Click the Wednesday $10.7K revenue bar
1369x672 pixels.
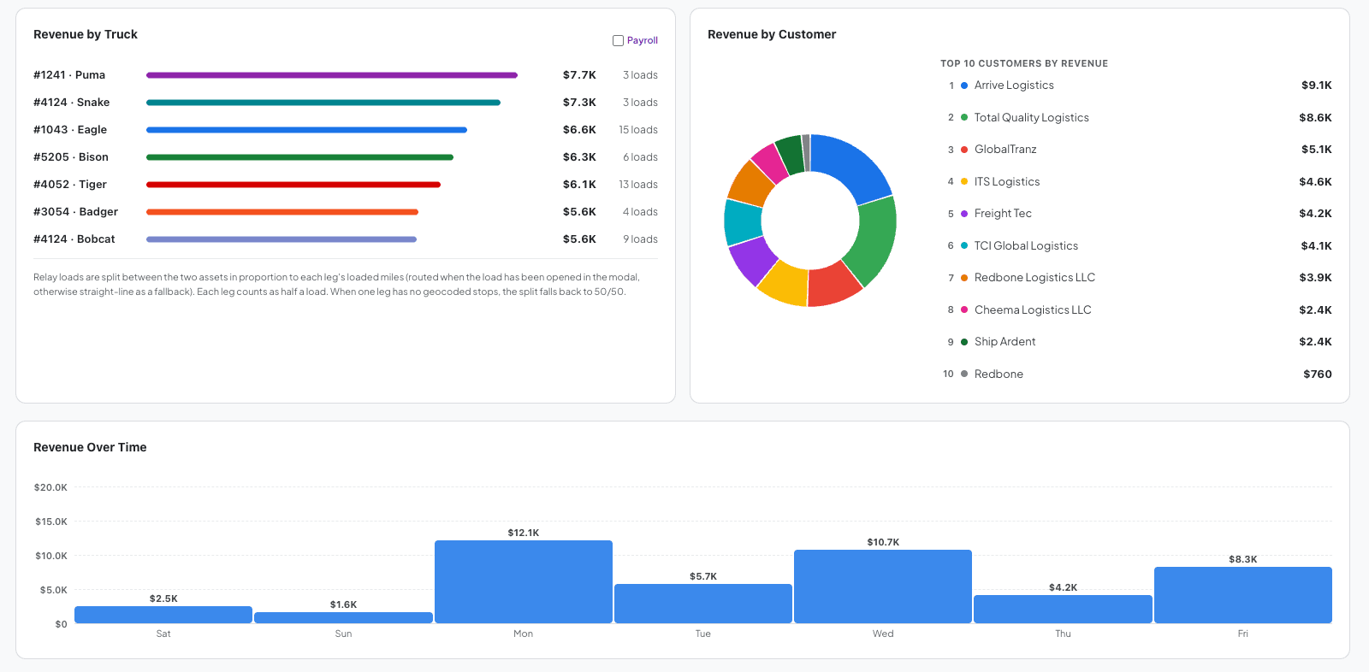click(883, 587)
